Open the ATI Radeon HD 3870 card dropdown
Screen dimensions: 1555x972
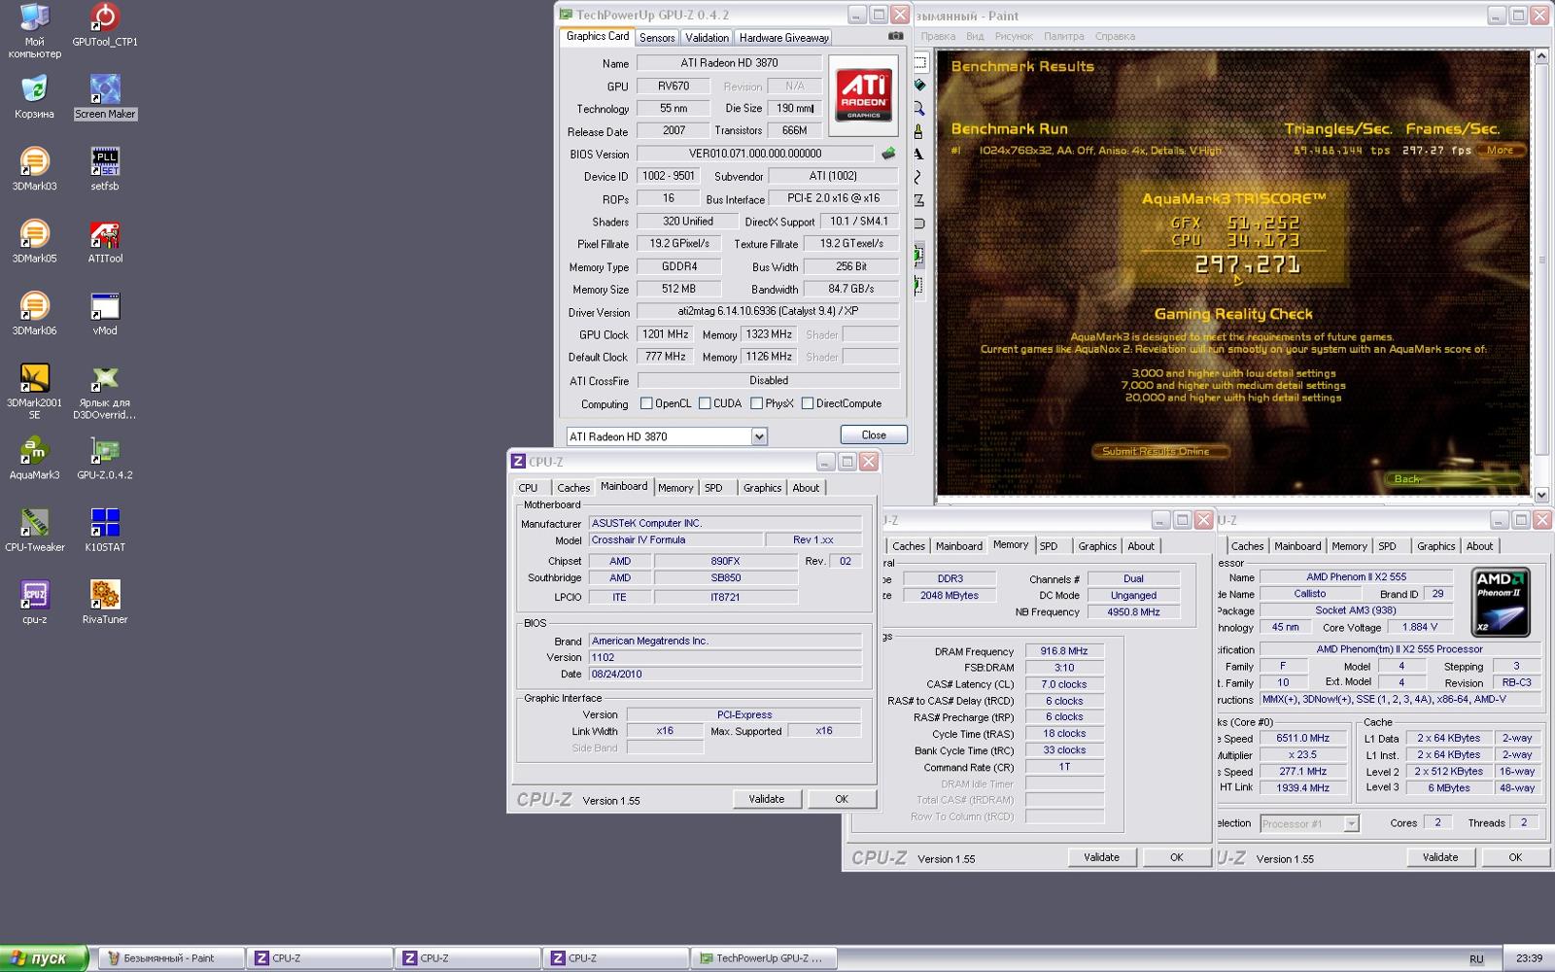(x=759, y=436)
